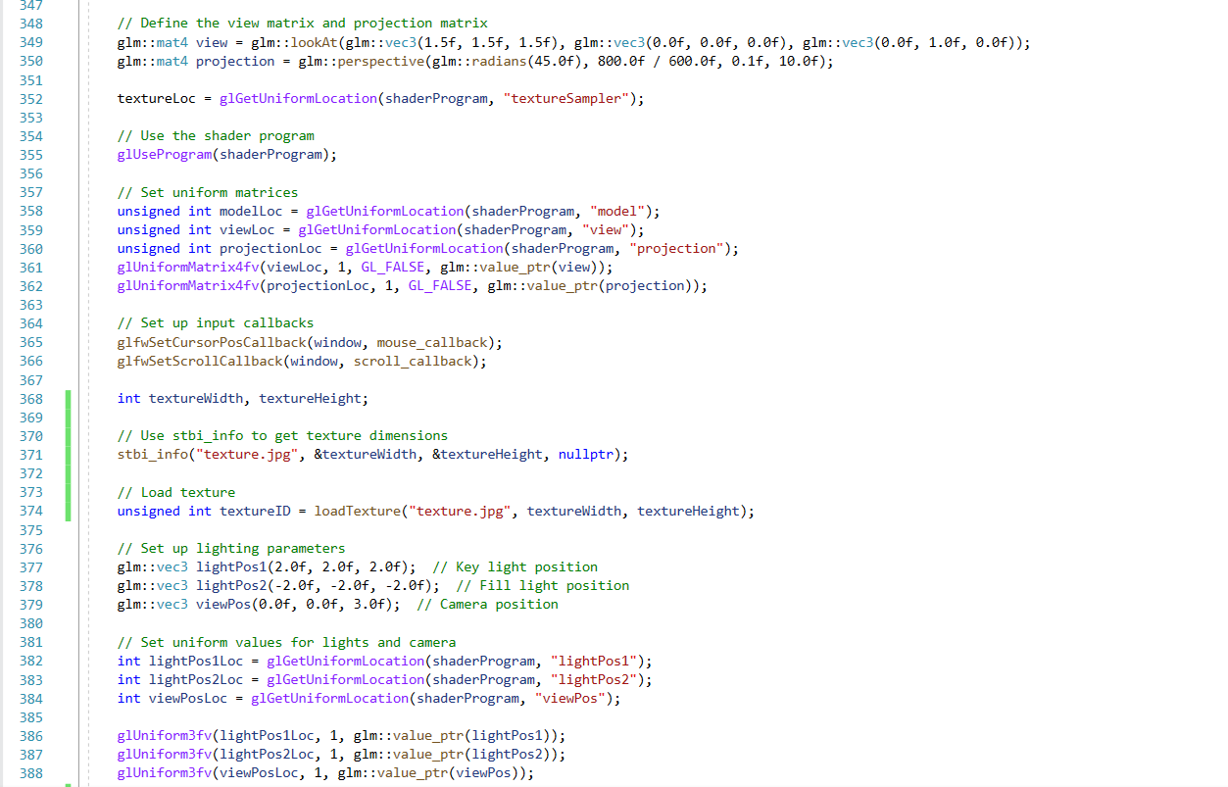Click line number 350
Image resolution: width=1228 pixels, height=787 pixels.
tap(30, 61)
